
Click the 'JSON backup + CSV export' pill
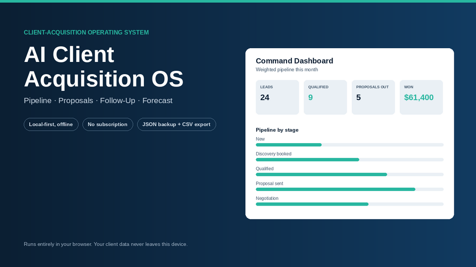(x=176, y=124)
